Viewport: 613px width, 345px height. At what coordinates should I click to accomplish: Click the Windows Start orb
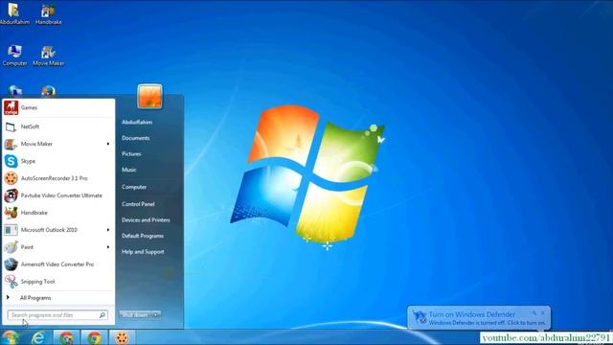point(10,337)
